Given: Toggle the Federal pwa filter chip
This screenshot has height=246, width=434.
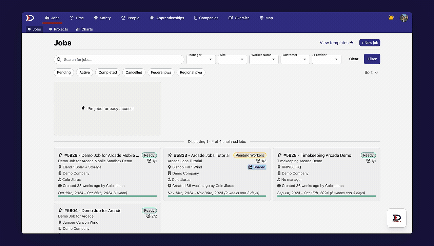Looking at the screenshot, I should click(x=161, y=73).
